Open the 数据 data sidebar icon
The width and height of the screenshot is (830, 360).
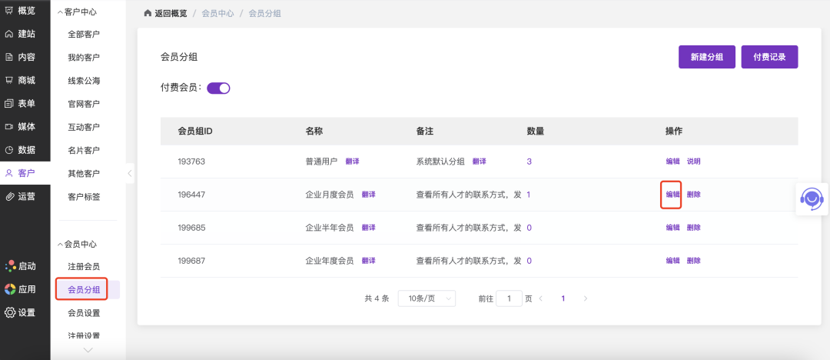point(9,150)
